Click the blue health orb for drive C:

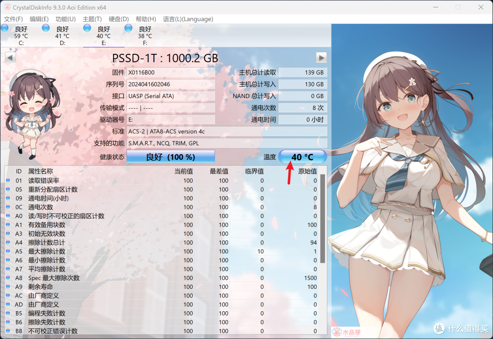(x=5, y=28)
